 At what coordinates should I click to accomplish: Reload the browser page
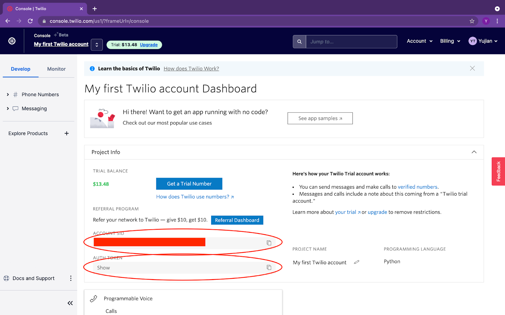[30, 21]
